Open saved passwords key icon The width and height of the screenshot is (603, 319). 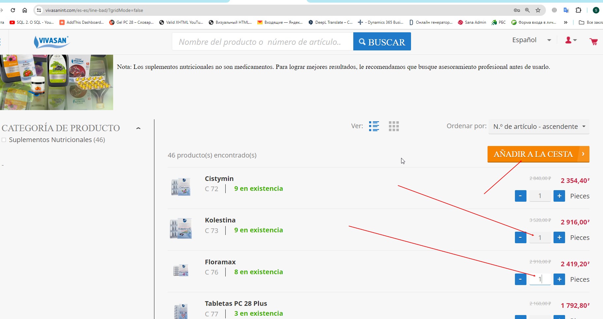coord(517,10)
